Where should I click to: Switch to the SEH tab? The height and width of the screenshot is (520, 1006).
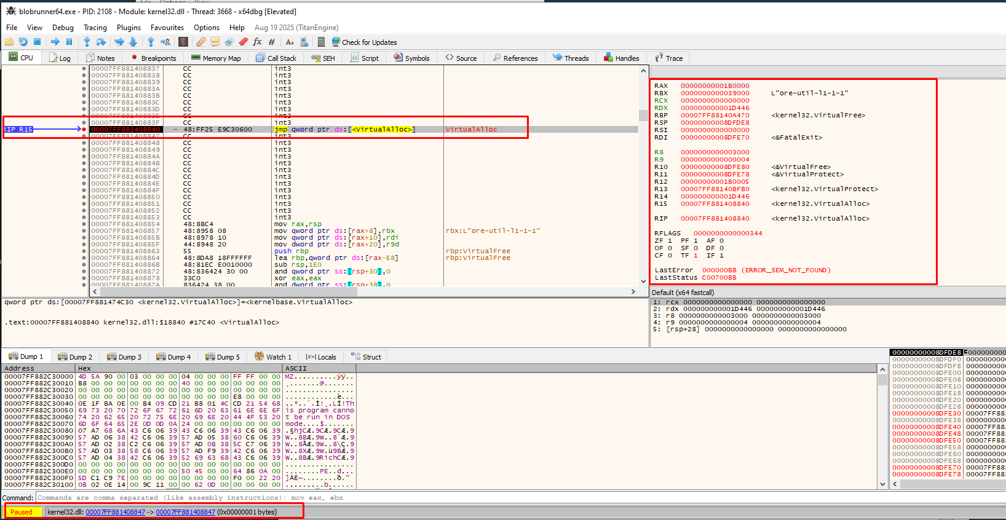[x=323, y=58]
